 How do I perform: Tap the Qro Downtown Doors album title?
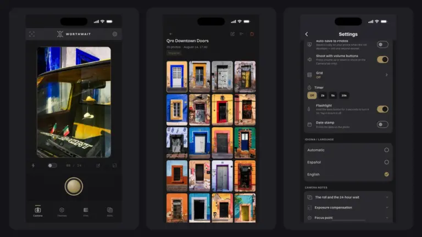[187, 41]
